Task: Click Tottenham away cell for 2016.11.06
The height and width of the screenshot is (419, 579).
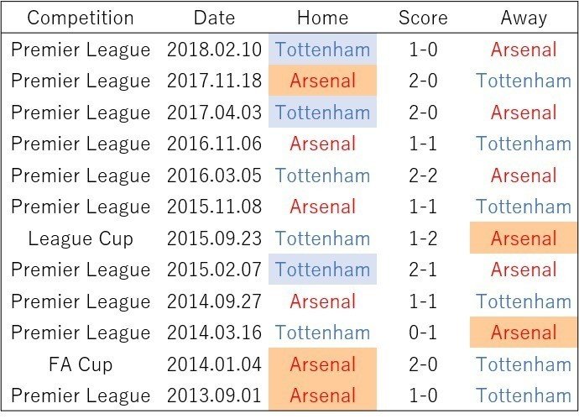Action: point(524,144)
